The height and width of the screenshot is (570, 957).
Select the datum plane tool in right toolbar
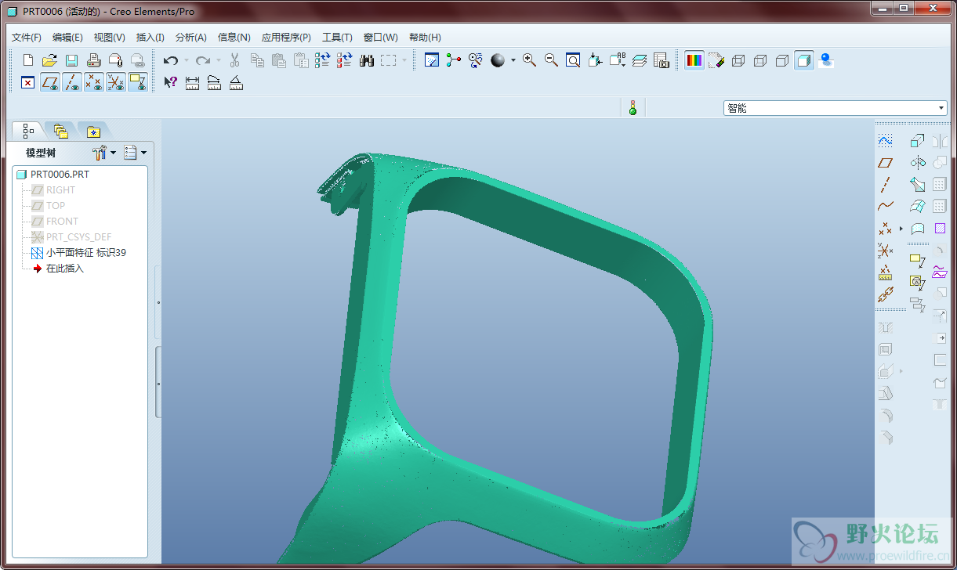point(885,163)
